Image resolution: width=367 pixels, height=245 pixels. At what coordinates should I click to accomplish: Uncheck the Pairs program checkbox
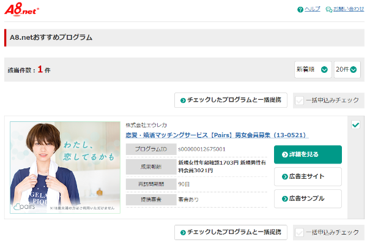355,125
